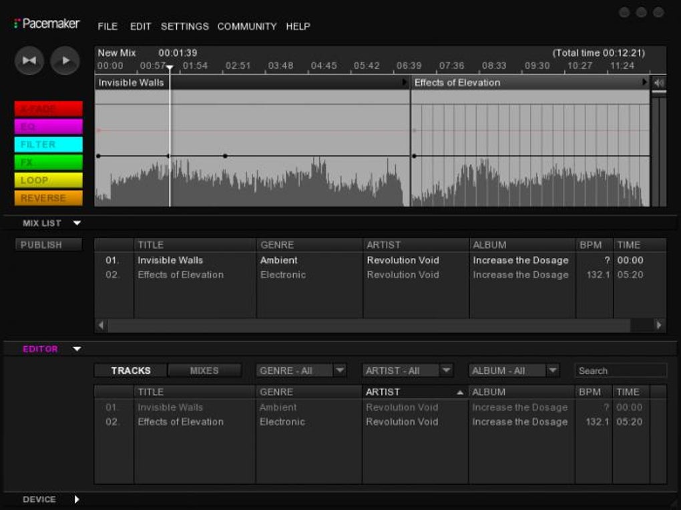Click arrow at end of Effects of Elevation header

click(644, 82)
